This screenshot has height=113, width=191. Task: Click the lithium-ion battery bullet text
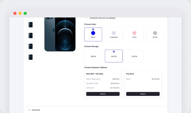pyautogui.click(x=102, y=18)
